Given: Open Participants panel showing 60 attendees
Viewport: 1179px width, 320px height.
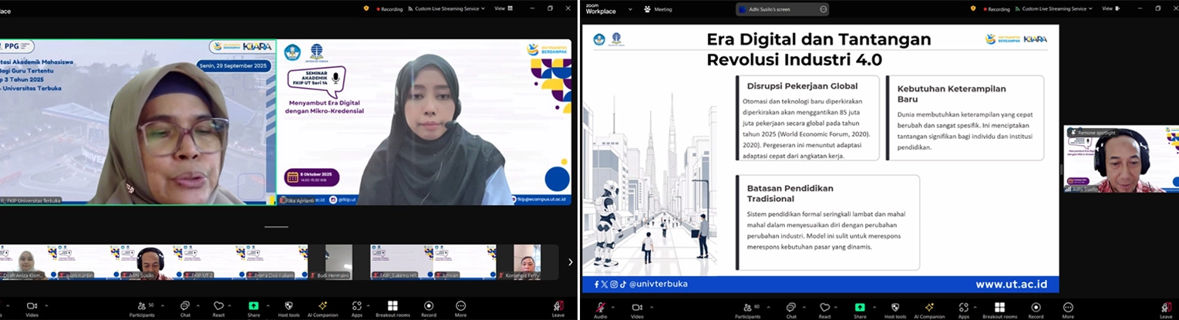Looking at the screenshot, I should click(x=747, y=308).
